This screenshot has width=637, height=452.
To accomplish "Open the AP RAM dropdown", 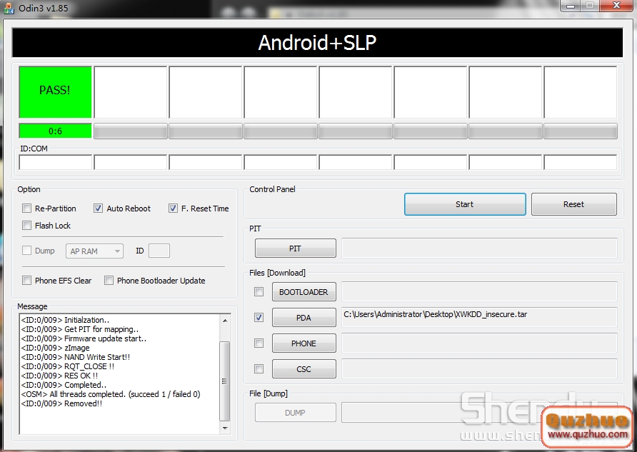I will pos(94,251).
